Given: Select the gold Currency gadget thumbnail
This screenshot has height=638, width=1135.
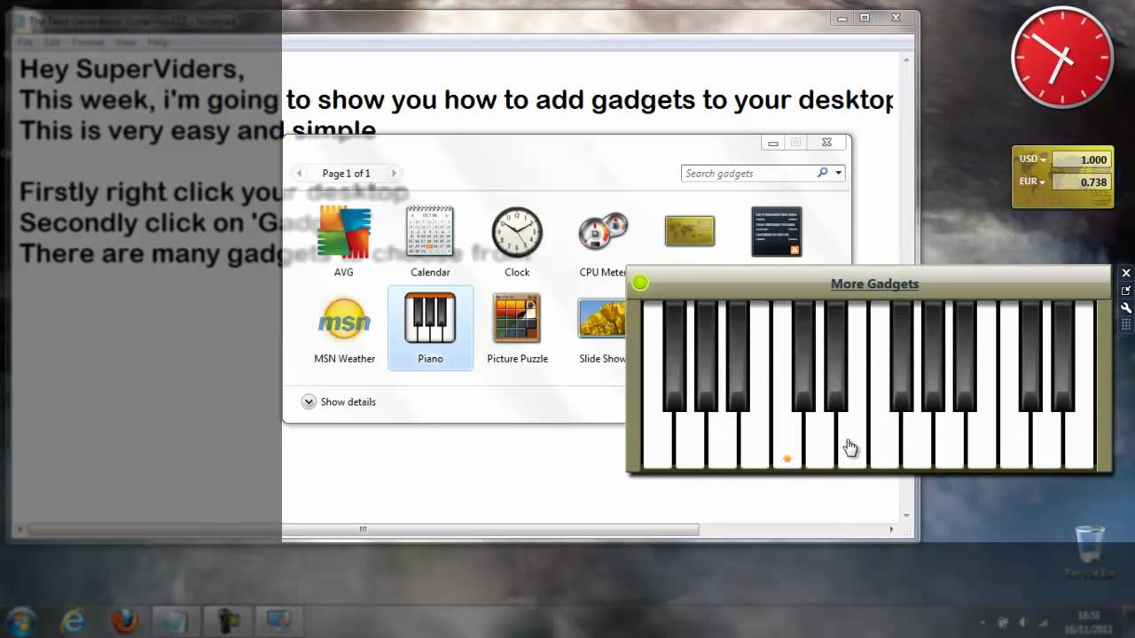Looking at the screenshot, I should 690,230.
